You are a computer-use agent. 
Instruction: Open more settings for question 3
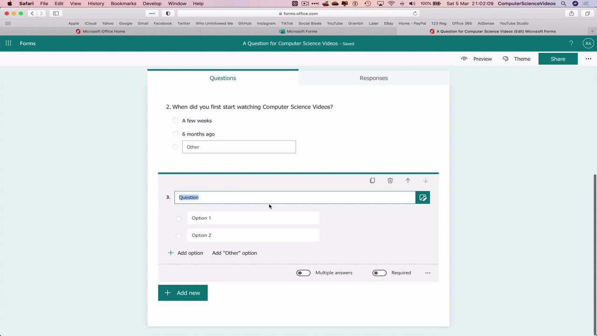point(428,273)
